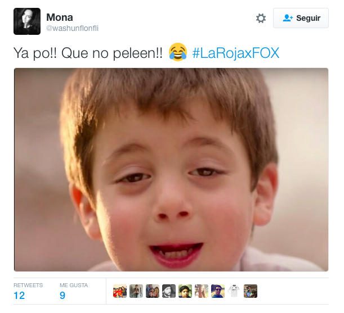Open the @washunflonfli handle
The width and height of the screenshot is (344, 313).
coord(72,28)
